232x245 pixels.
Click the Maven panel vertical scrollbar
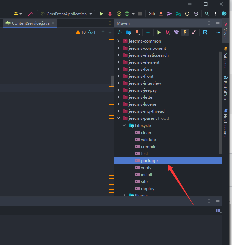point(220,100)
